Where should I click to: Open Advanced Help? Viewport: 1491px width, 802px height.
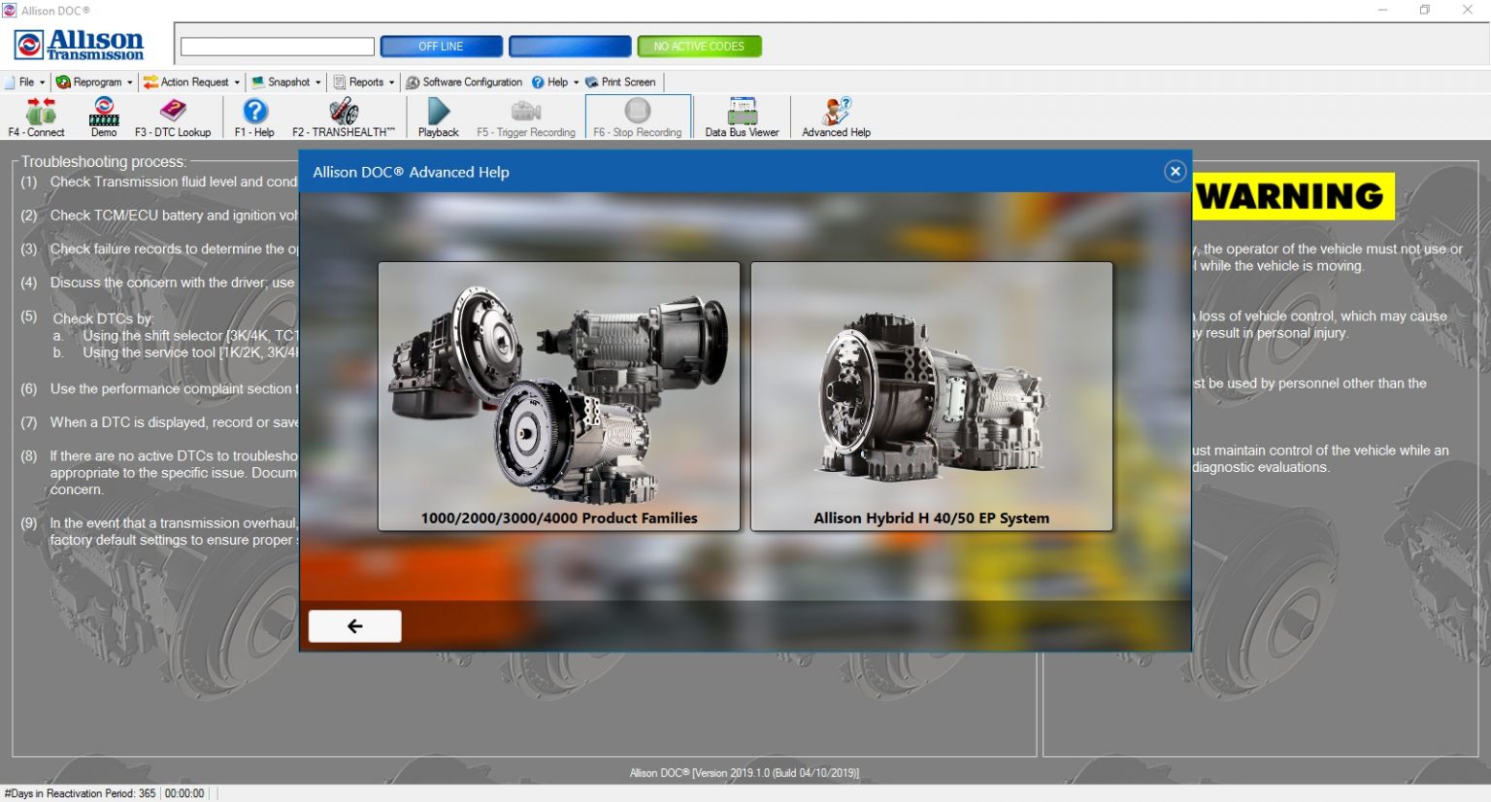[834, 117]
